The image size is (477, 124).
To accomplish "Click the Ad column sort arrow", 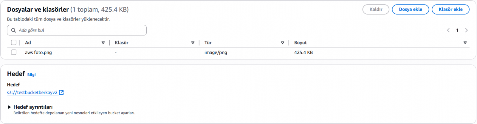I will point(103,43).
